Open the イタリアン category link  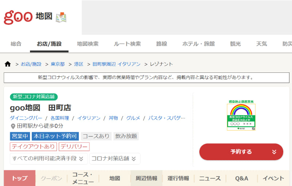point(89,118)
